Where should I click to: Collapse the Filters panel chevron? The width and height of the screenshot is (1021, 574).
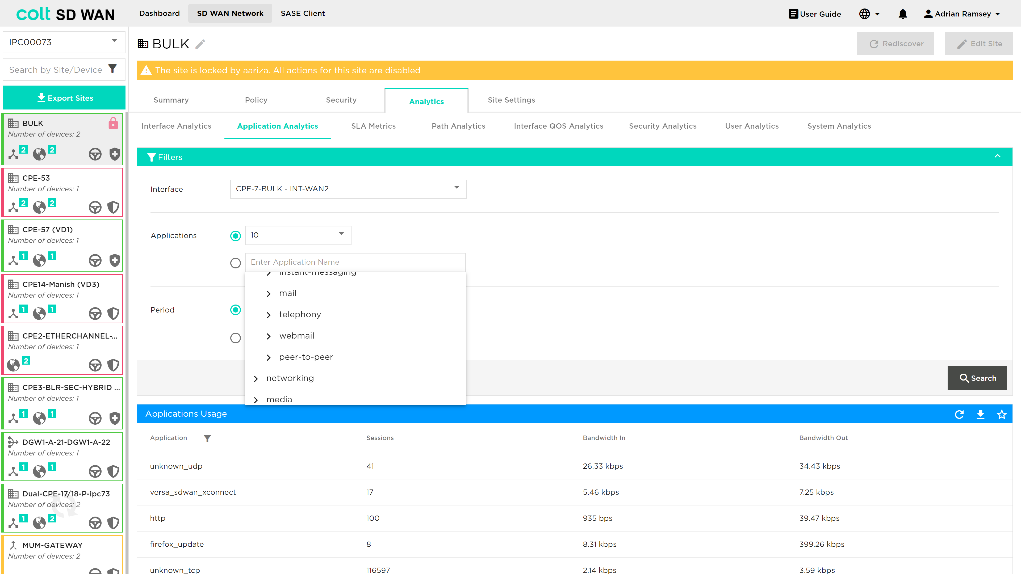click(x=997, y=156)
